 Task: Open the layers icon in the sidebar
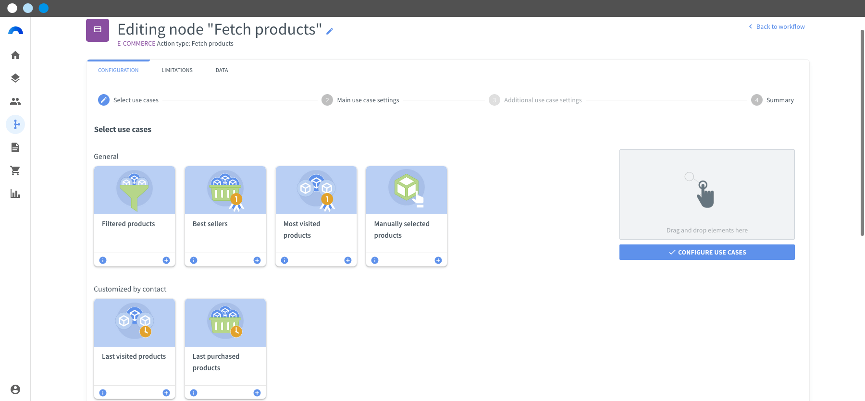[x=15, y=78]
